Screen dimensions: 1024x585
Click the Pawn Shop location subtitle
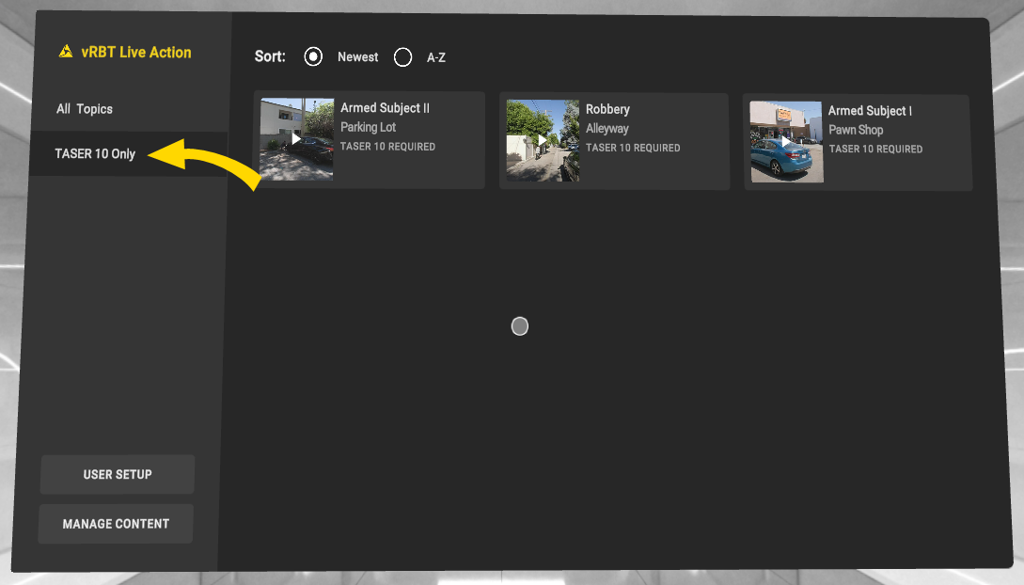click(856, 130)
